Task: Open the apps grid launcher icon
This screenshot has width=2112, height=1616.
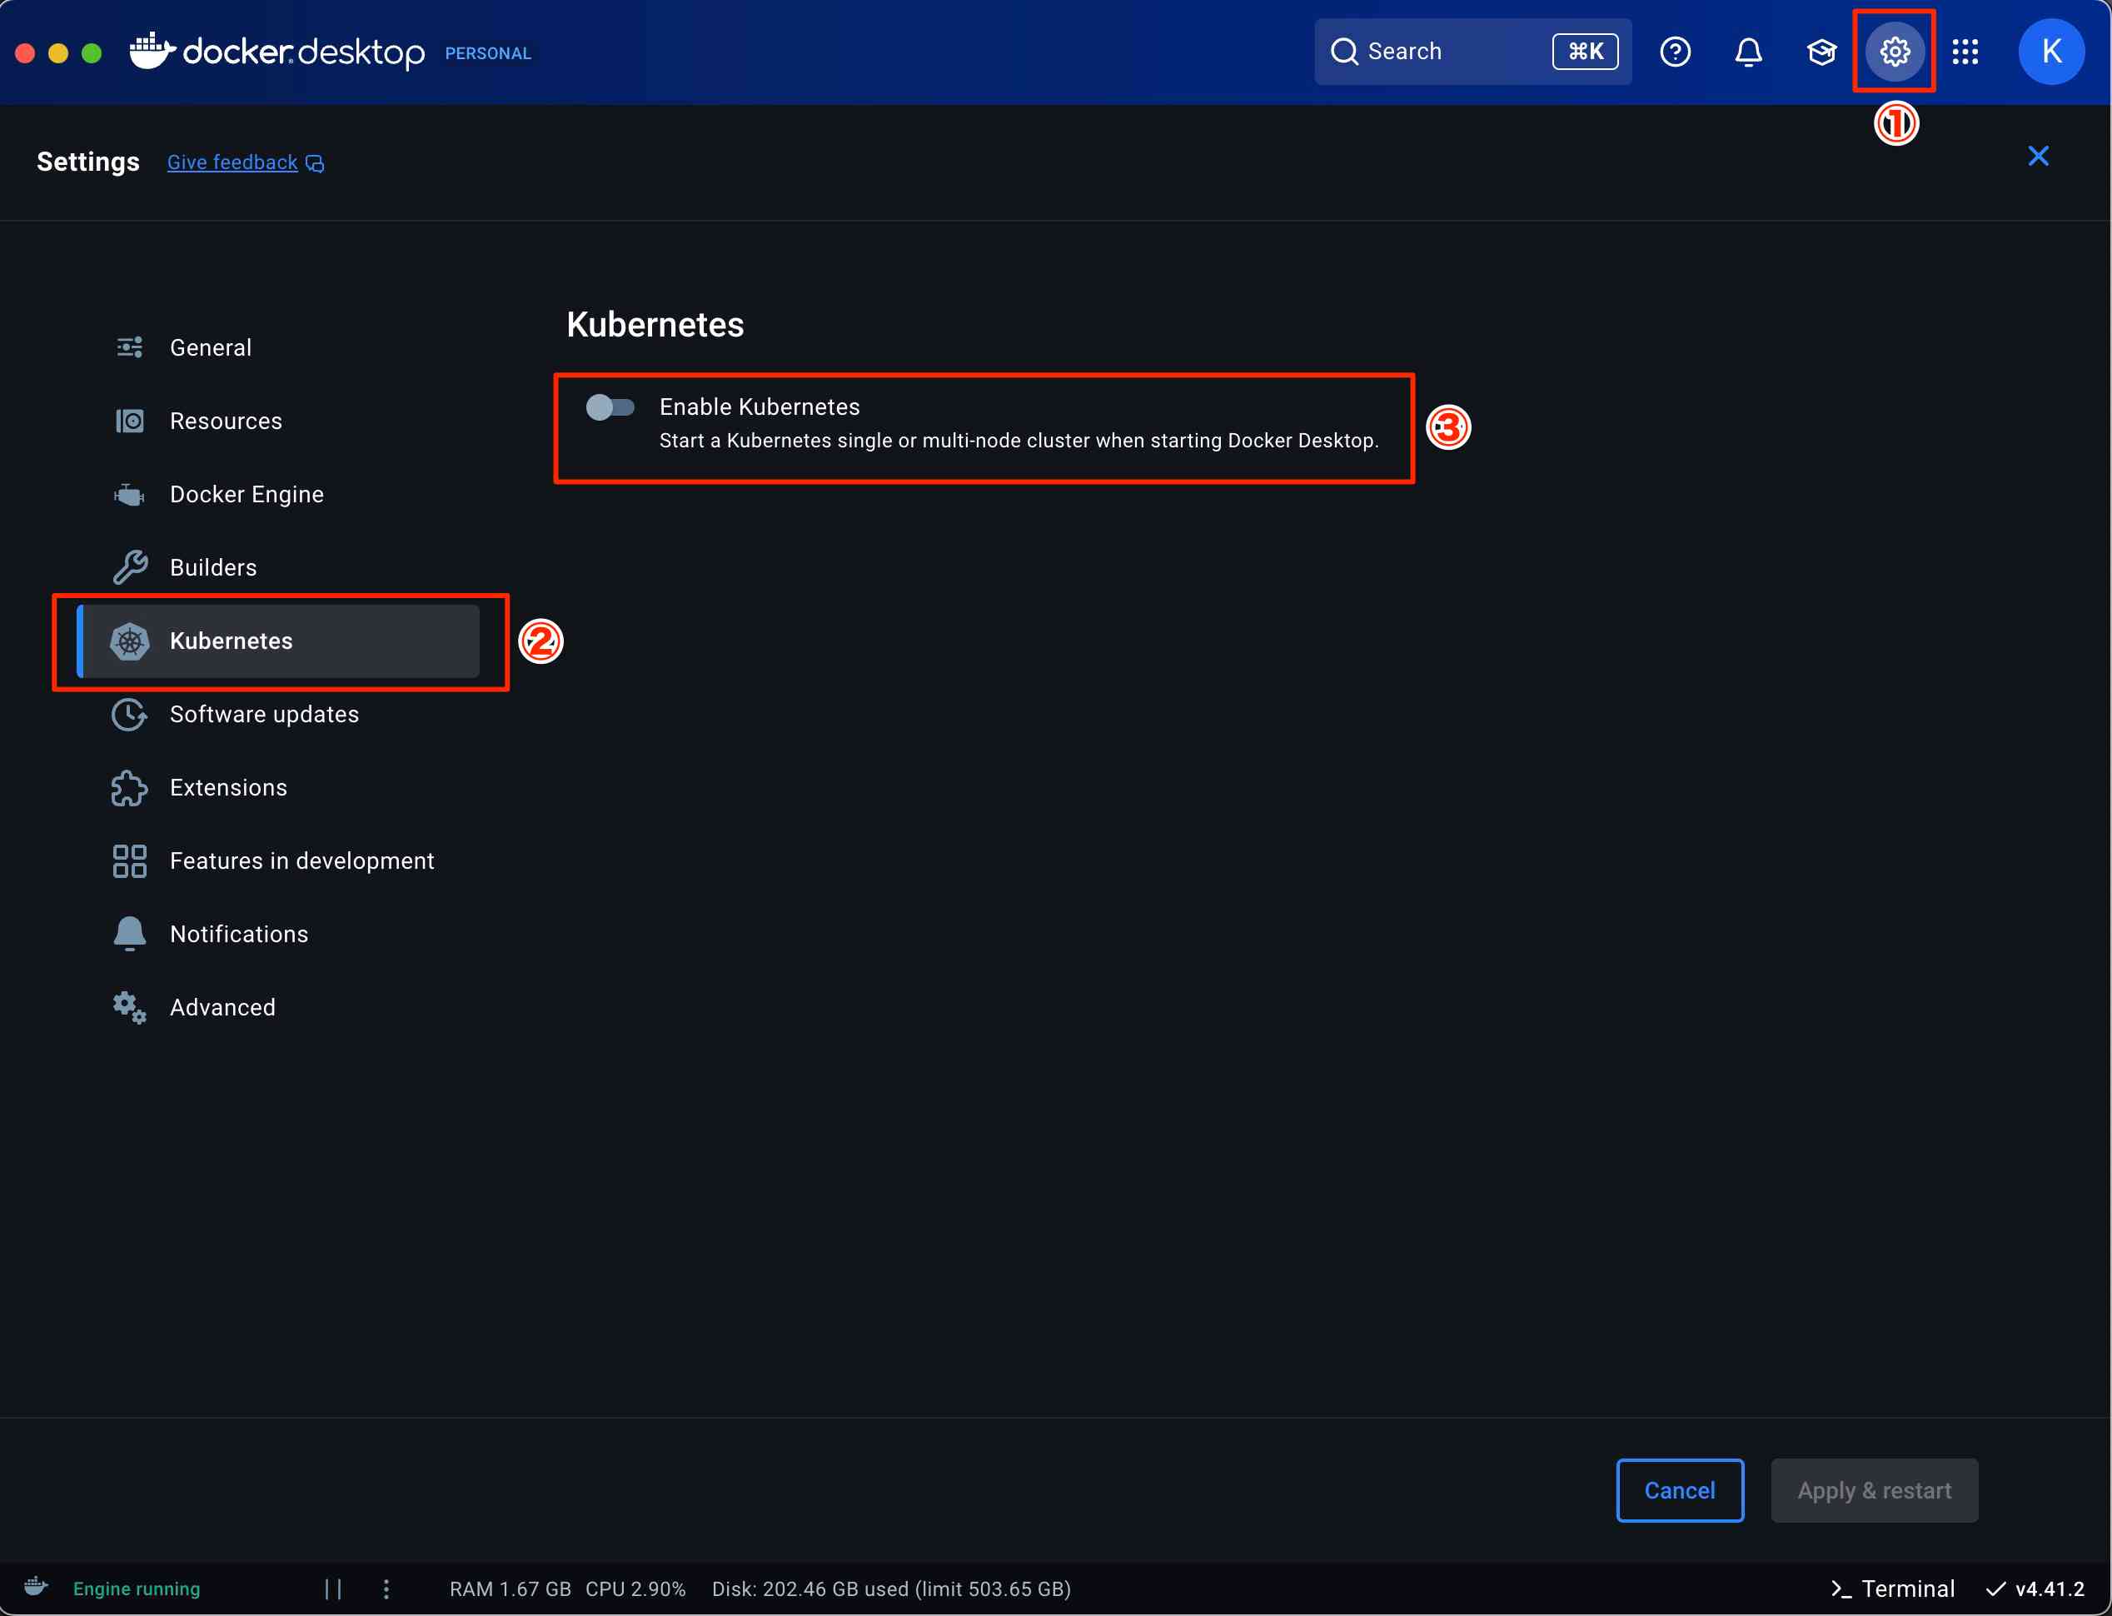Action: pos(1965,51)
